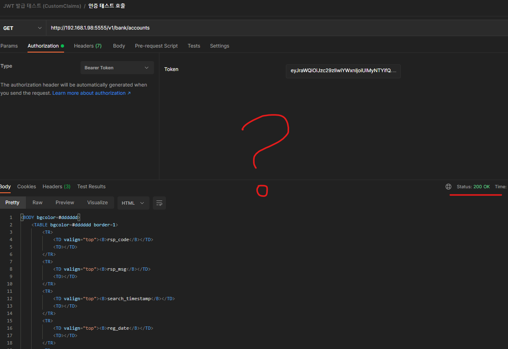The image size is (508, 349).
Task: Open the HTML response format dropdown
Action: coord(133,203)
